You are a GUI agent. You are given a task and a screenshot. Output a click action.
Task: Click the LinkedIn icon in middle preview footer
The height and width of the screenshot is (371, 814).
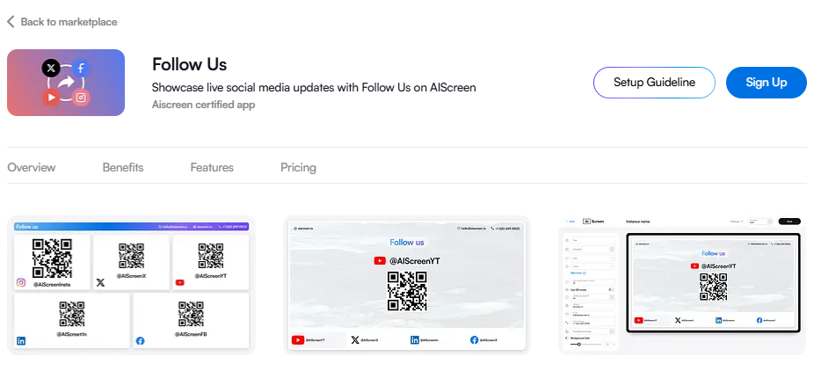click(x=415, y=340)
